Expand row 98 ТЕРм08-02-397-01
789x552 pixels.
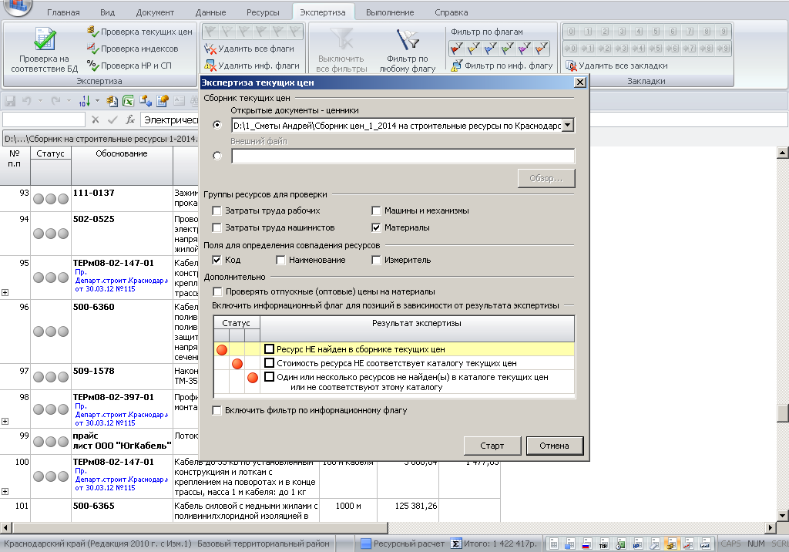[5, 422]
